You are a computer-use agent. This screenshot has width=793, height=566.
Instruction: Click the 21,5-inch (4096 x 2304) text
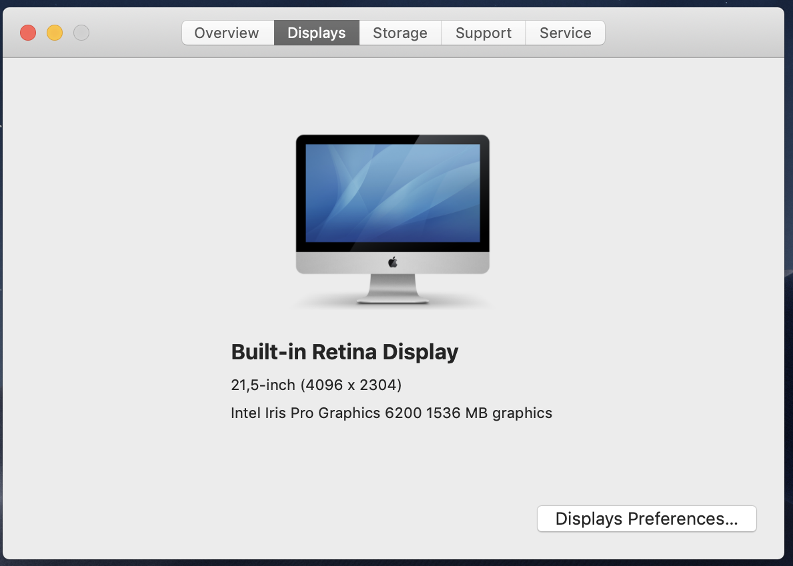pyautogui.click(x=316, y=385)
